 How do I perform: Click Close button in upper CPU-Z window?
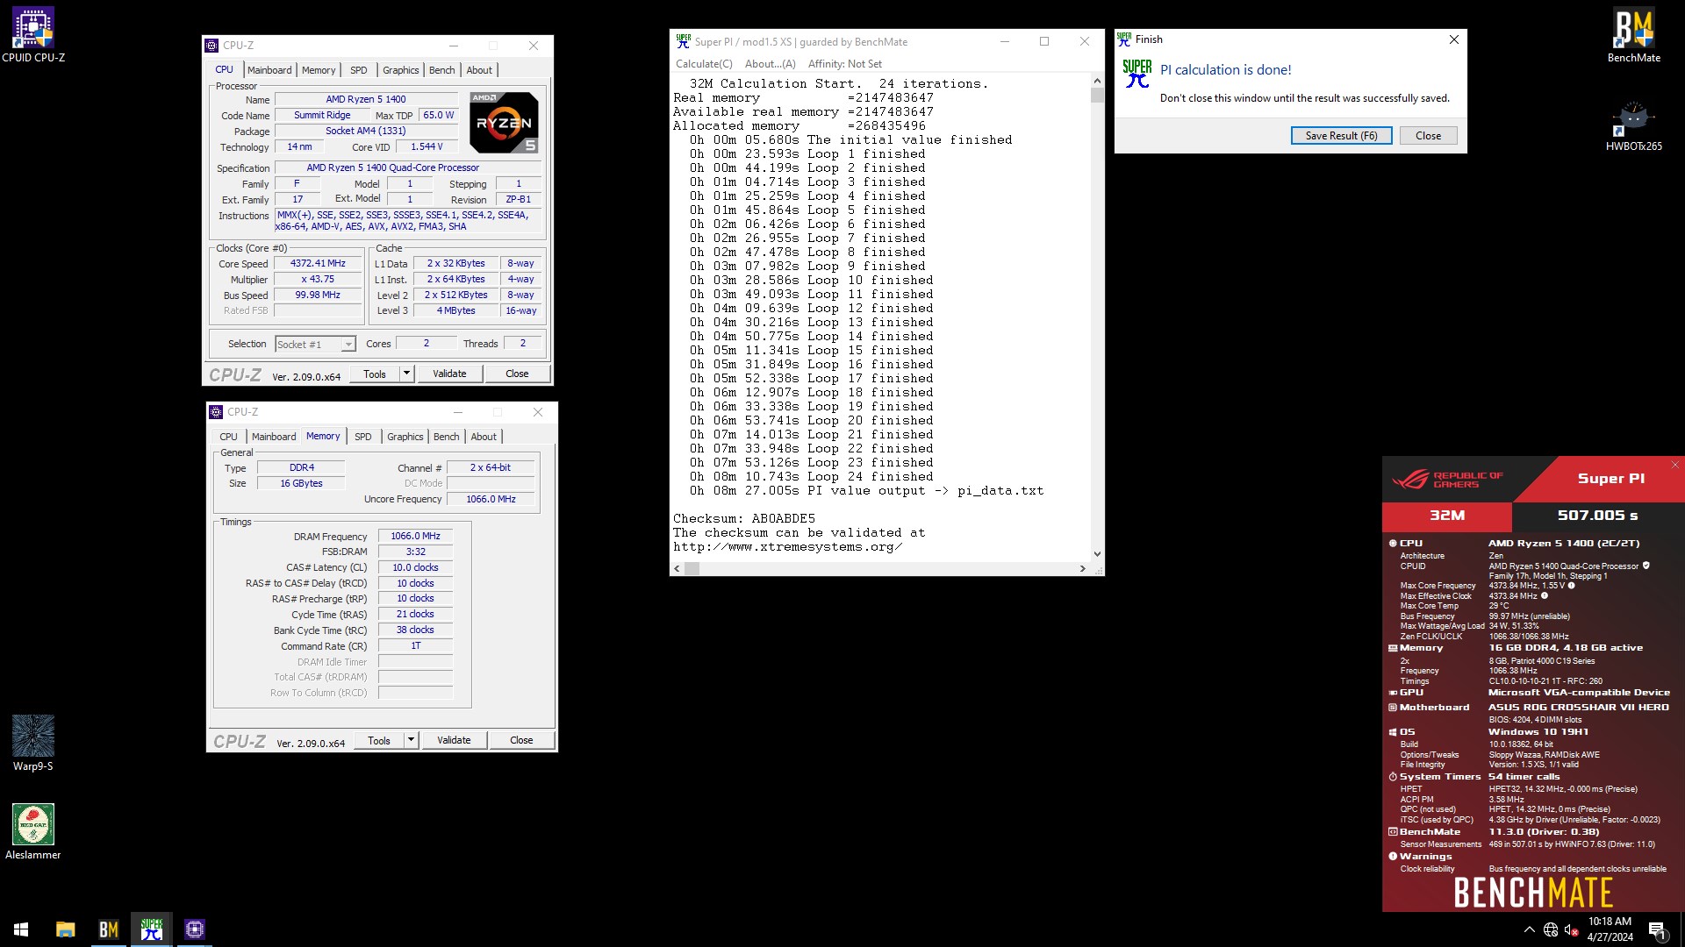click(517, 374)
